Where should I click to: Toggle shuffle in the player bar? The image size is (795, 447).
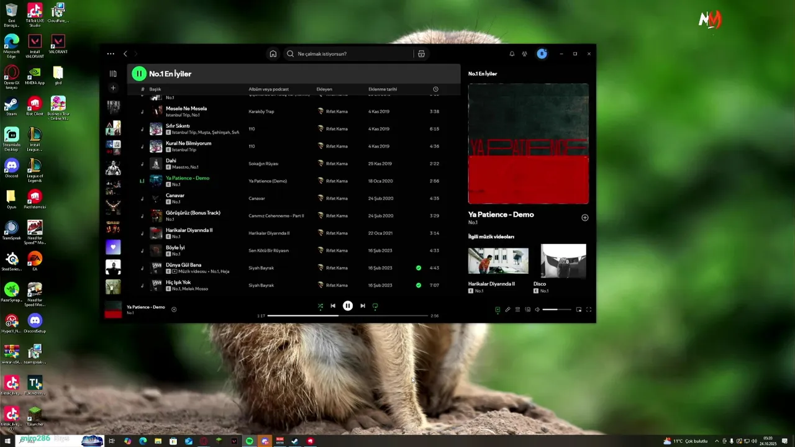pyautogui.click(x=320, y=306)
